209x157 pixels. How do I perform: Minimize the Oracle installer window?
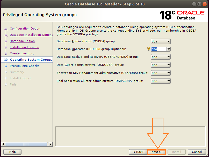click(194, 4)
